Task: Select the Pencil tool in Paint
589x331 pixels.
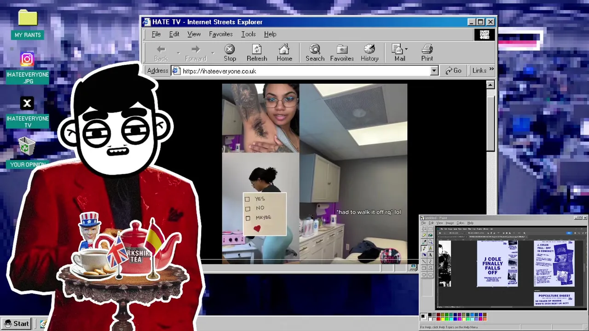Action: (424, 248)
